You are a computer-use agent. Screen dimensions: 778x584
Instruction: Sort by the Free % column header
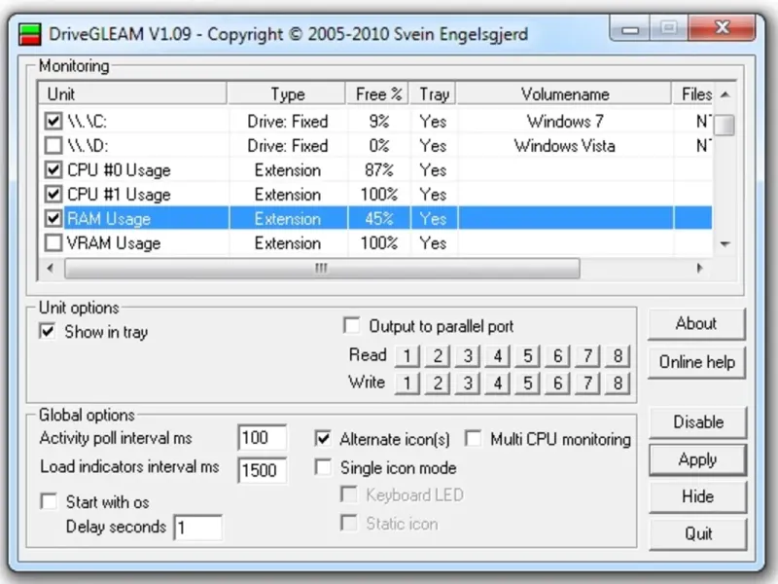[378, 93]
